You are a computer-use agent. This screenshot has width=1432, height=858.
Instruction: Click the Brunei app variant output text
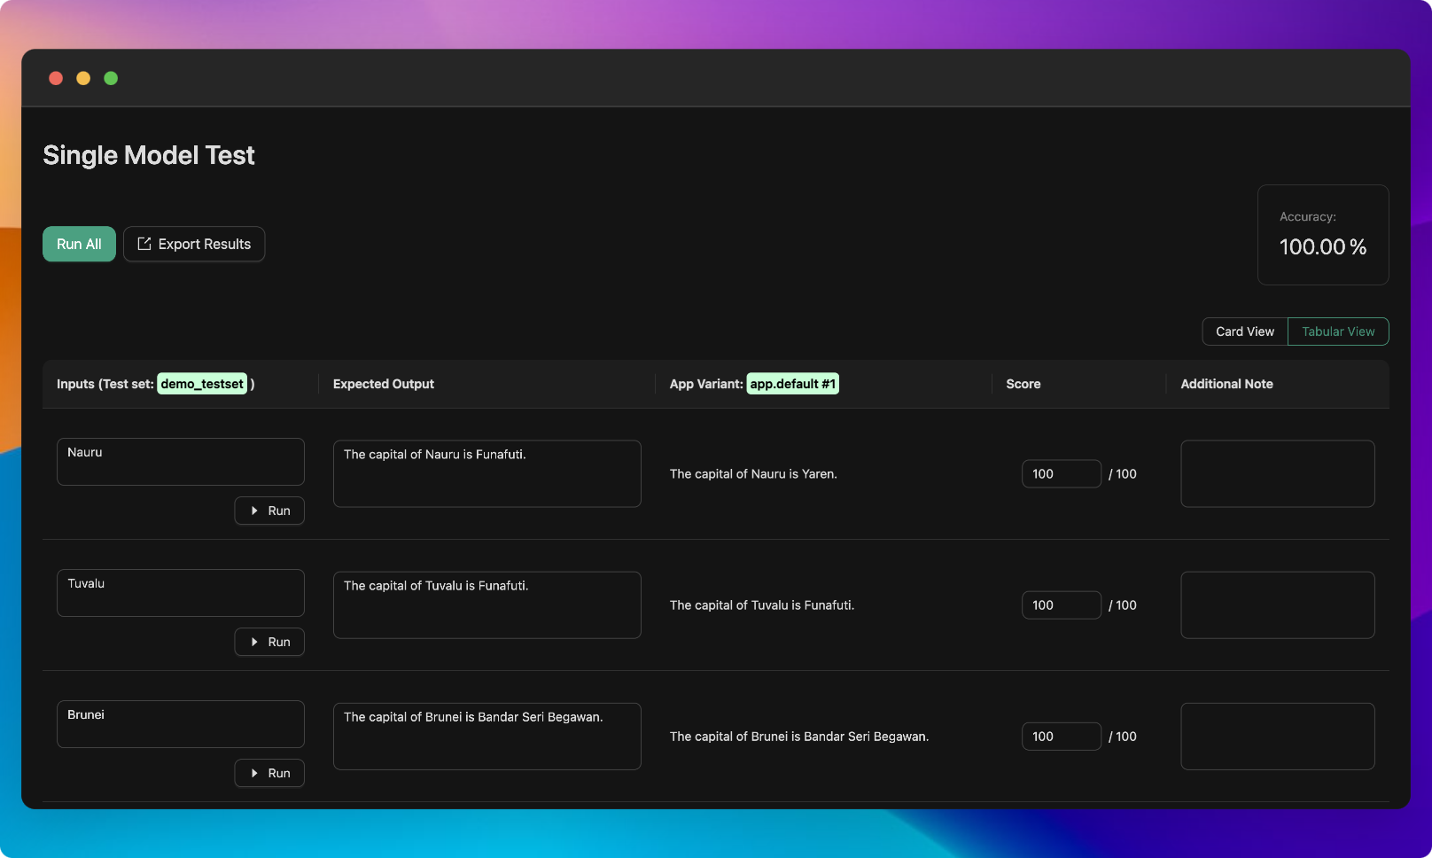click(799, 737)
